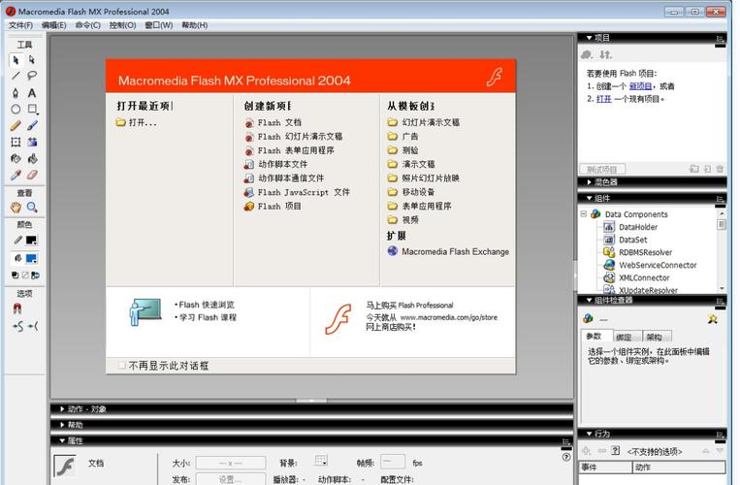Open the 窗口(W) menu

(x=159, y=25)
